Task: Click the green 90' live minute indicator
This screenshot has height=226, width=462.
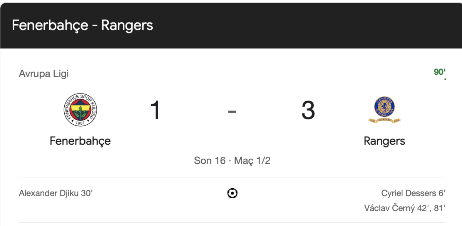Action: 440,72
